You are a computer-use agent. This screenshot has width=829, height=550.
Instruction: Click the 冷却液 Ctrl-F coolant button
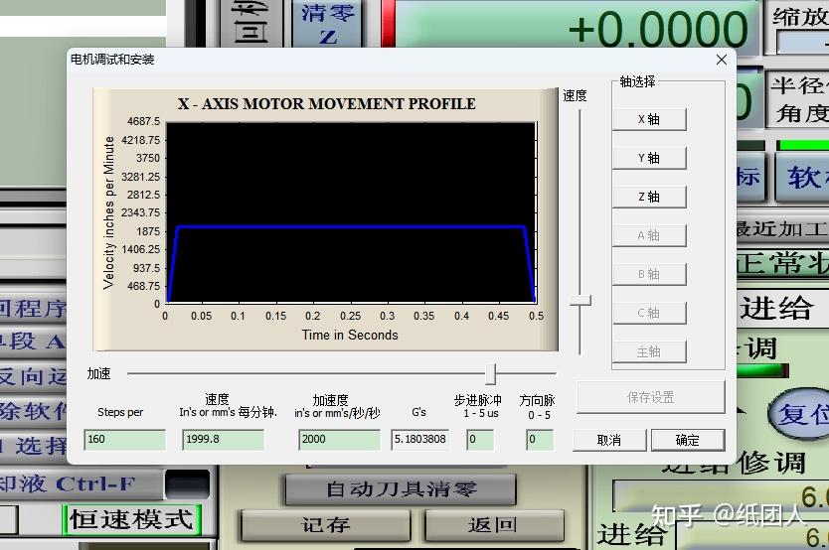tap(80, 484)
